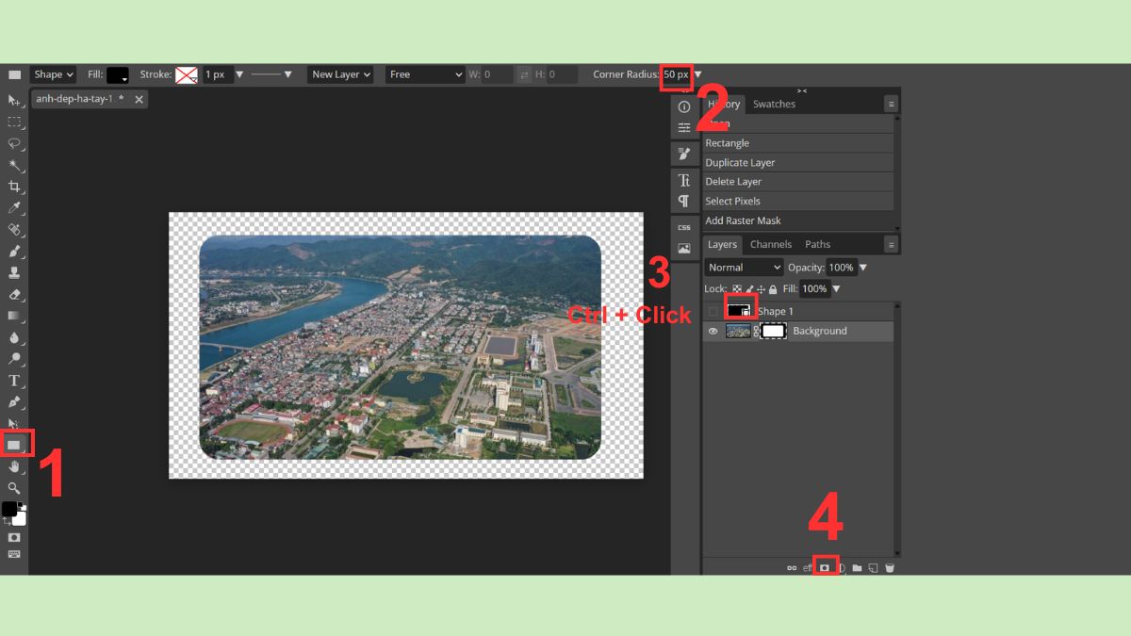Toggle the lock all layer icon
Screen dimensions: 1131x636
773,289
